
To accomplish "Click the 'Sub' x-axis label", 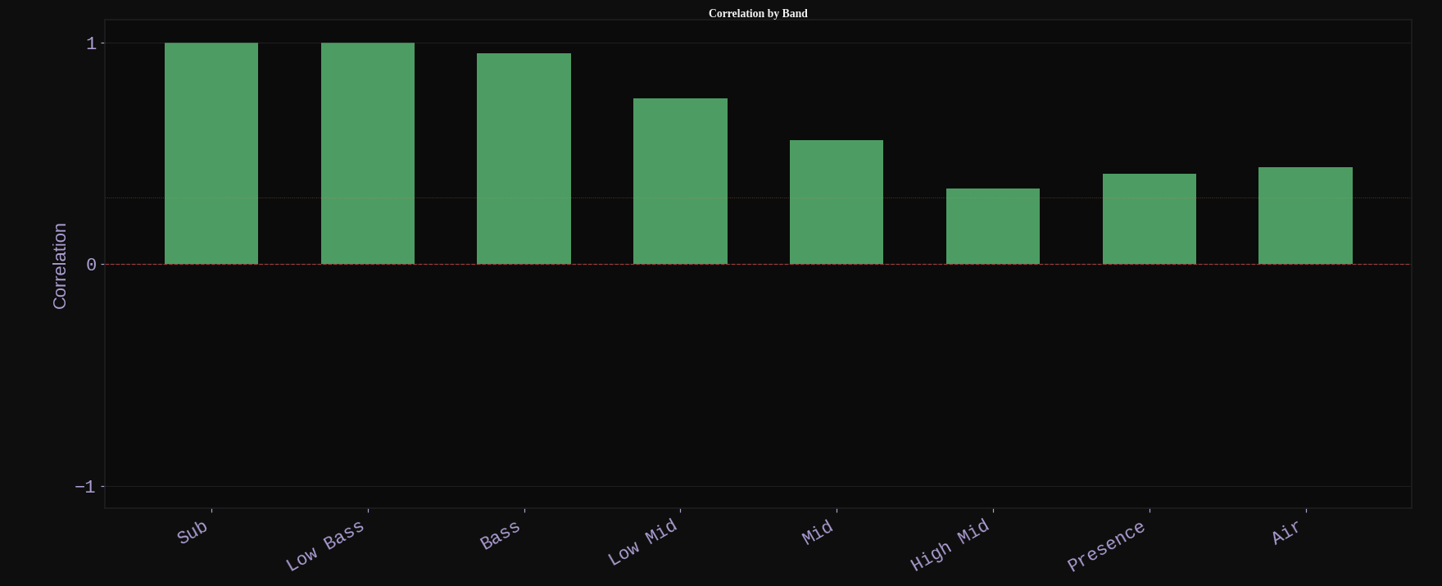I will (x=193, y=533).
